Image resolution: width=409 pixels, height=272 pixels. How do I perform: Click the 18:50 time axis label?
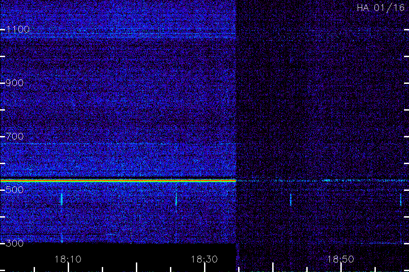(x=340, y=259)
